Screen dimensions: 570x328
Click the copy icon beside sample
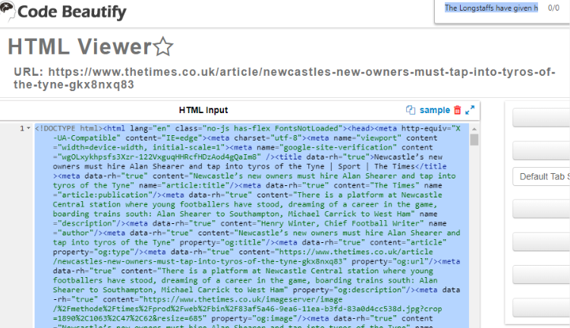411,110
